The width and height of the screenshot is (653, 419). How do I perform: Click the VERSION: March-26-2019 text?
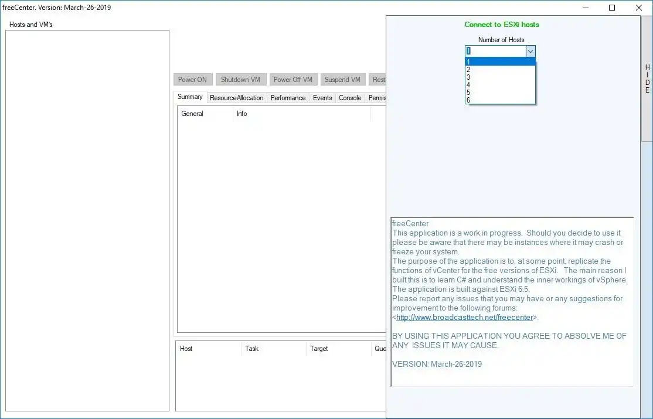pos(437,364)
